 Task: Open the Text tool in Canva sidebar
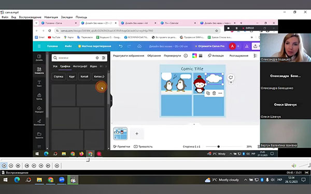click(39, 83)
